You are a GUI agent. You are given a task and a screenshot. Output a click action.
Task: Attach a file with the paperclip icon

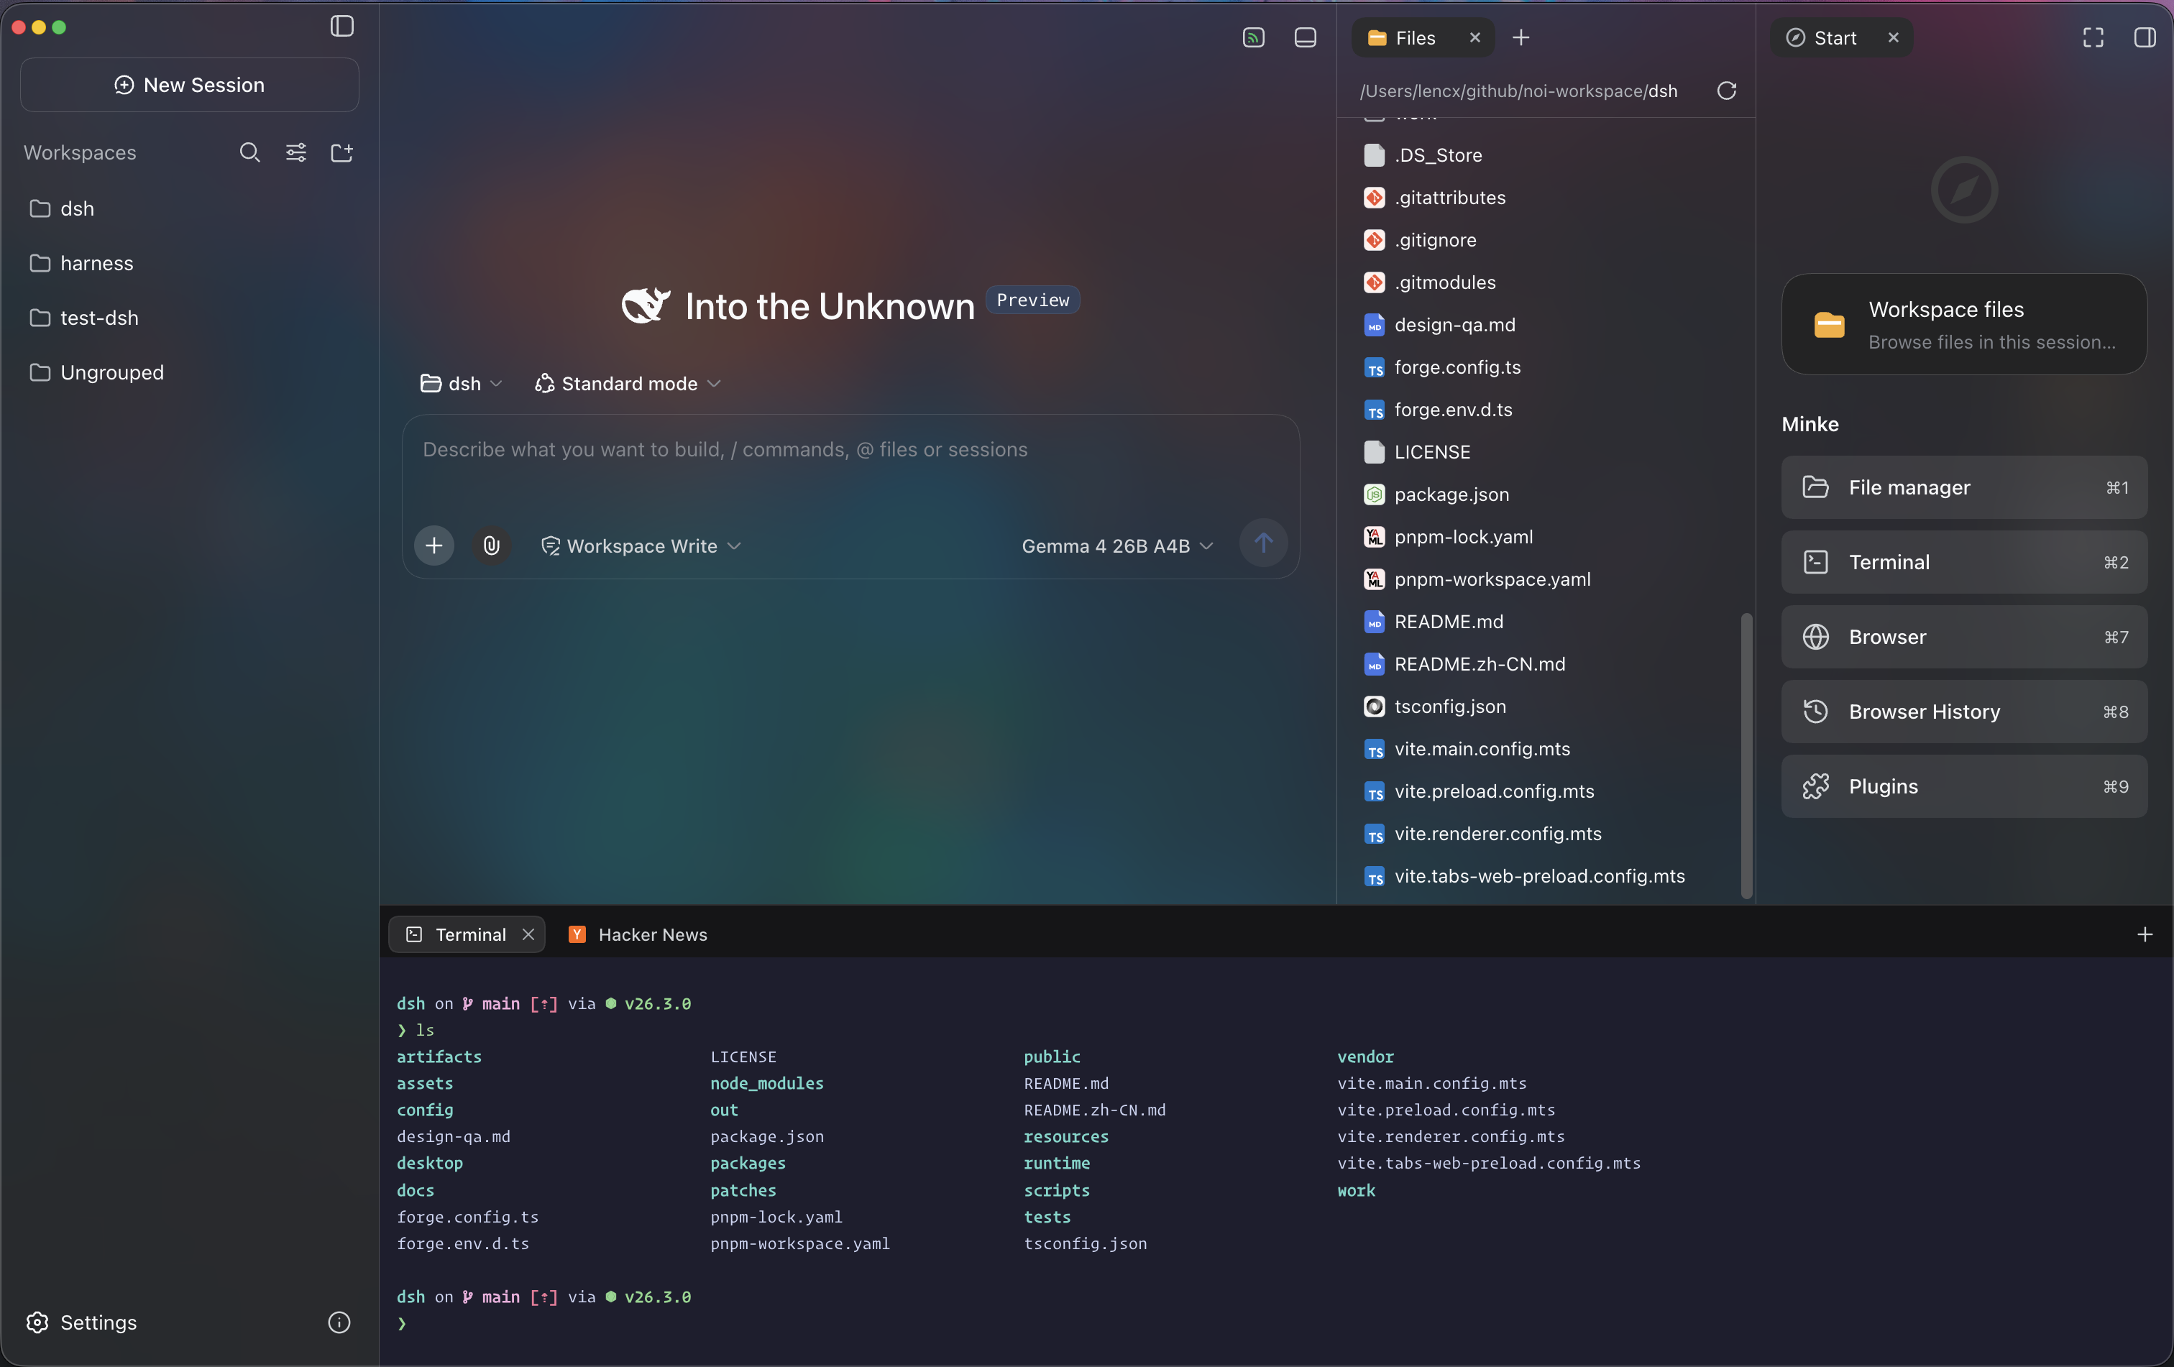(491, 545)
